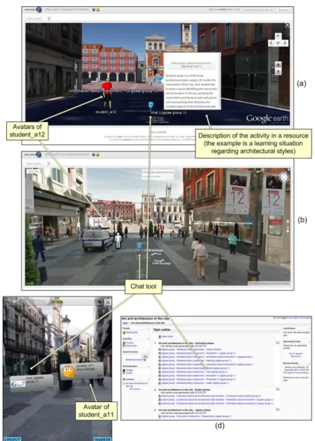Viewport: 315px width, 441px height.
Task: Tilt view down with center navigation arrow
Action: click(278, 43)
